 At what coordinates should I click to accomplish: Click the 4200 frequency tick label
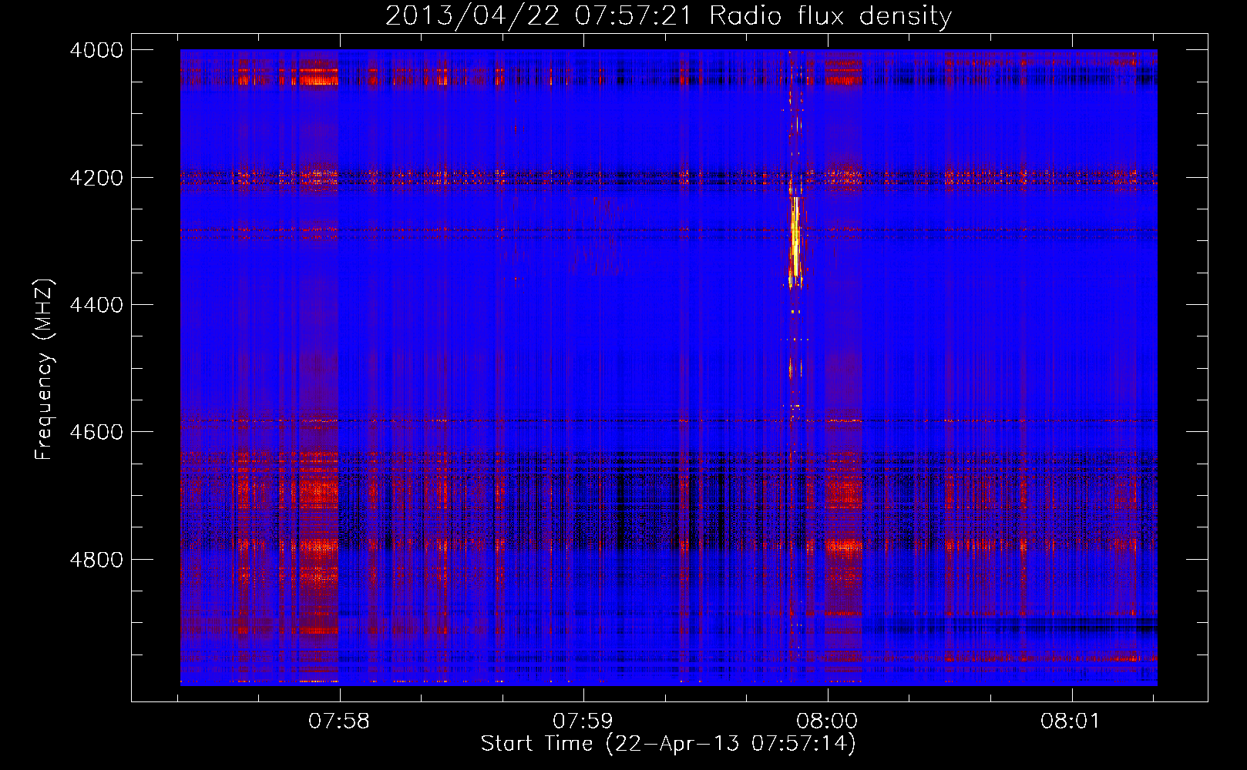click(96, 178)
